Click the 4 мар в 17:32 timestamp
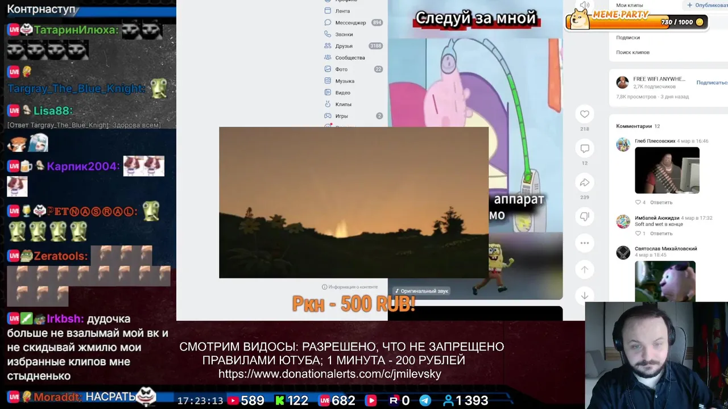The image size is (728, 409). point(697,218)
